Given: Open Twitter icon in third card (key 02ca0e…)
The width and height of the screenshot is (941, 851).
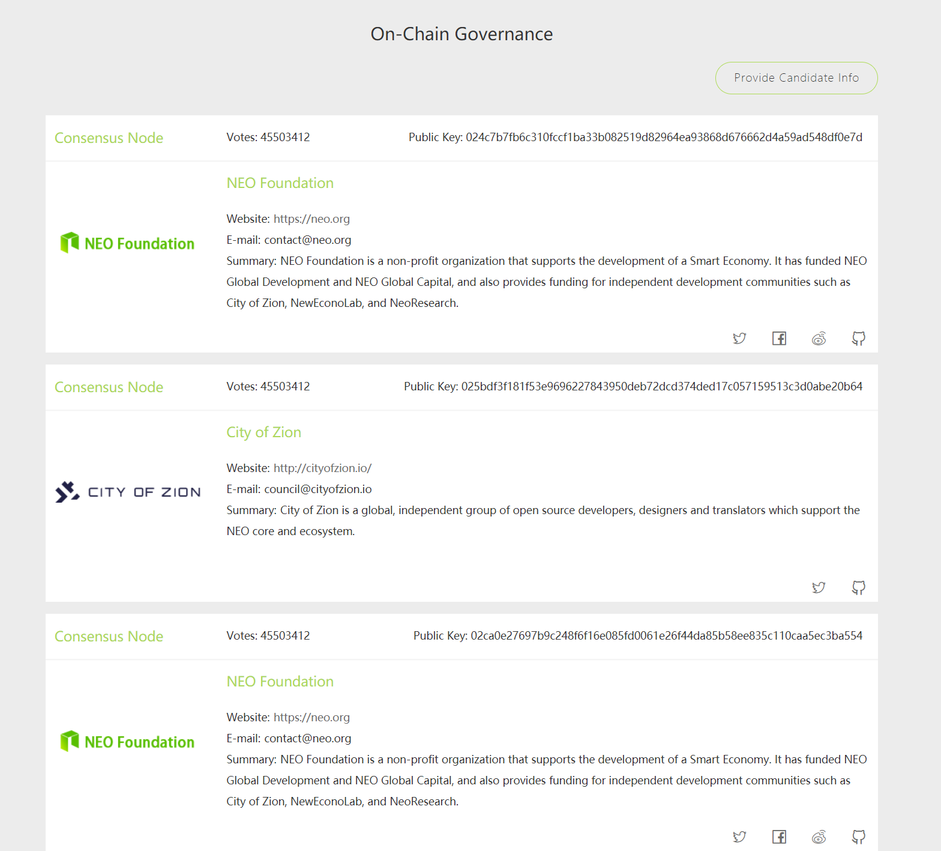Looking at the screenshot, I should pos(739,837).
